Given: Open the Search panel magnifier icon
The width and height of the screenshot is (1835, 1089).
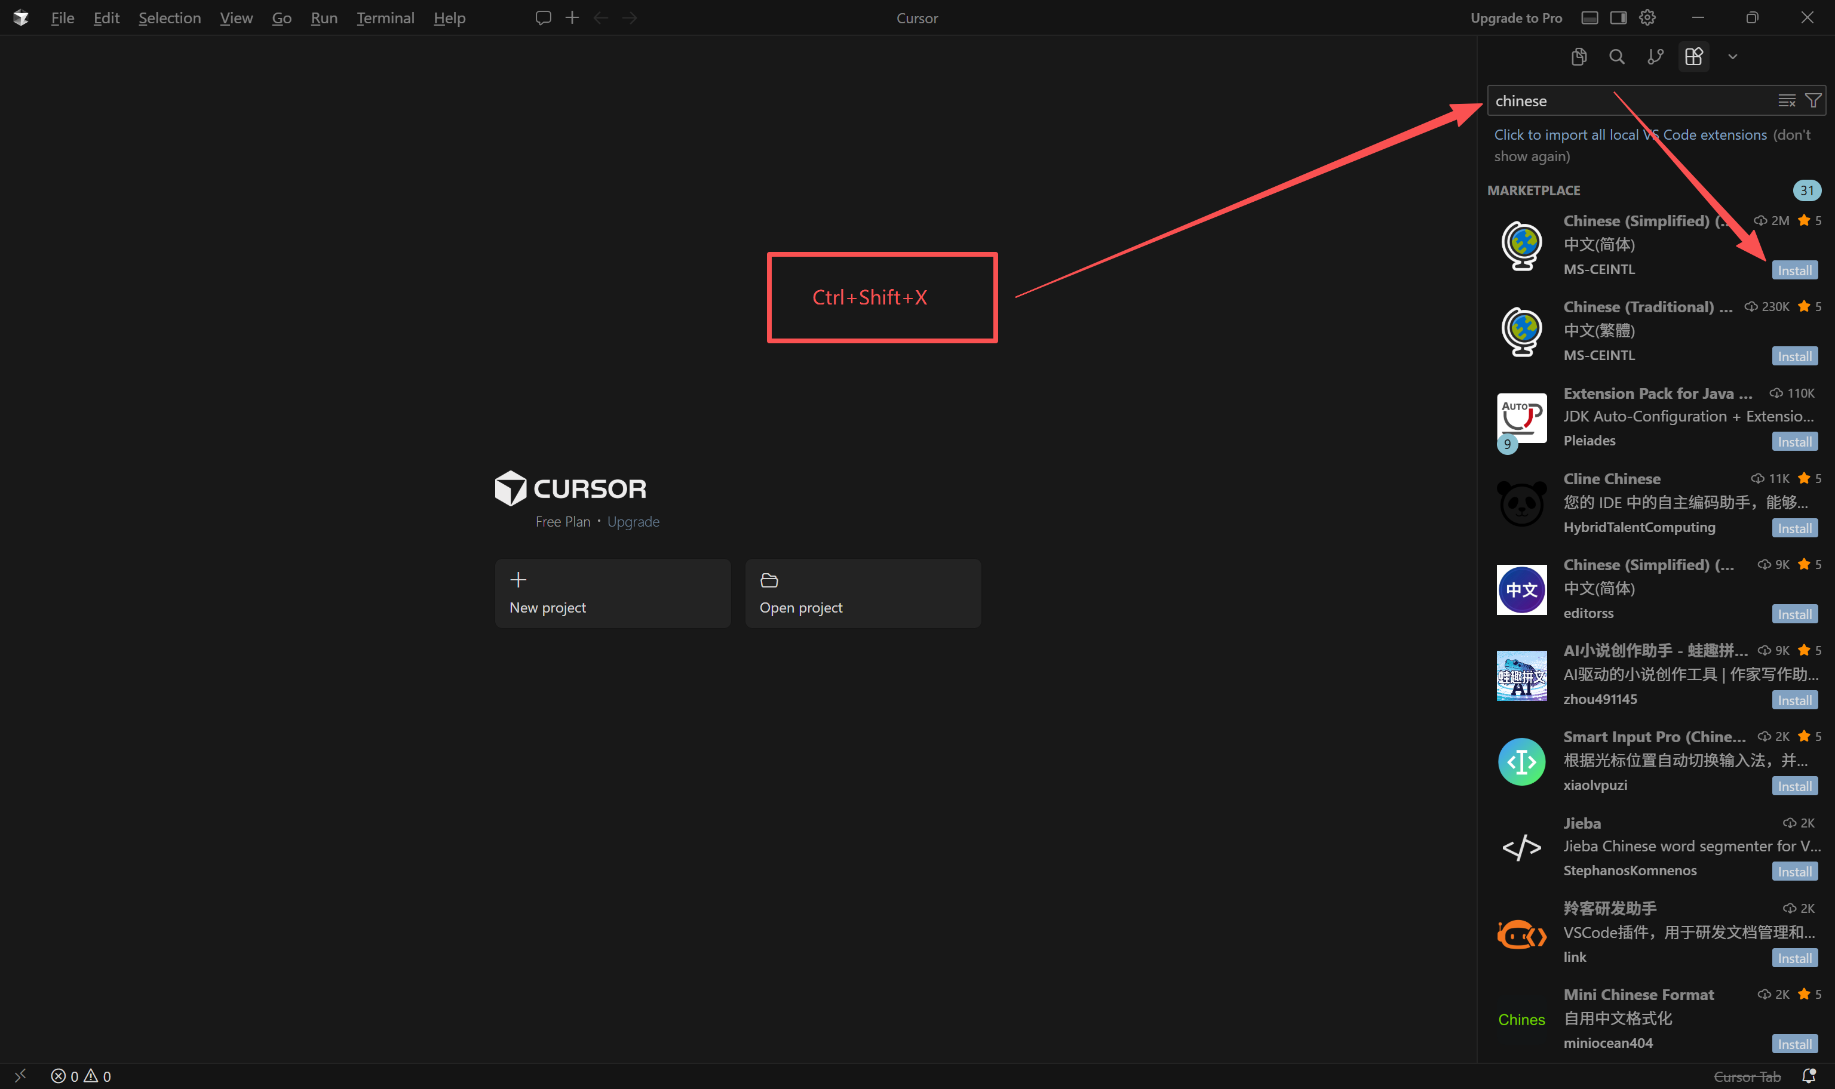Looking at the screenshot, I should coord(1616,57).
